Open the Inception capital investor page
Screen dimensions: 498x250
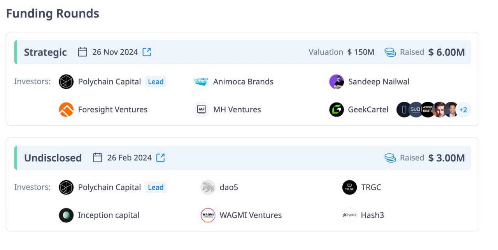coord(109,215)
